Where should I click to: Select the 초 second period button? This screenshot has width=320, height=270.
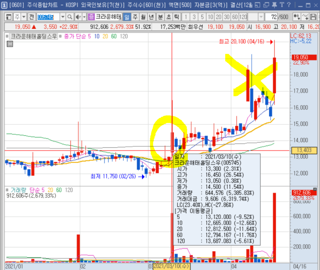(168, 17)
